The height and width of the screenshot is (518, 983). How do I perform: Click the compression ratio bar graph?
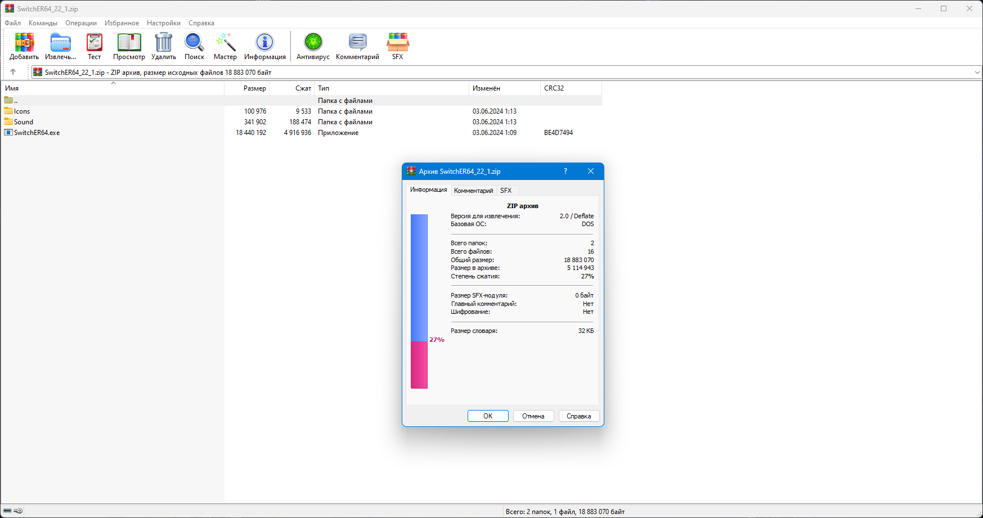[x=419, y=301]
